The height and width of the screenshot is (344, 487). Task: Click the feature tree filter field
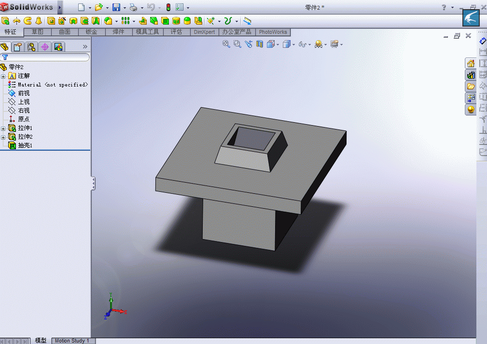[45, 57]
